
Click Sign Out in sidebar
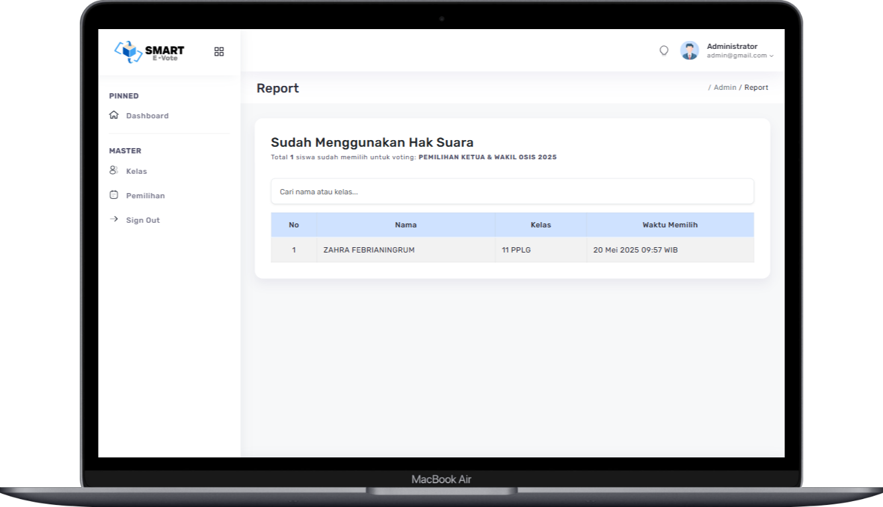(x=142, y=219)
